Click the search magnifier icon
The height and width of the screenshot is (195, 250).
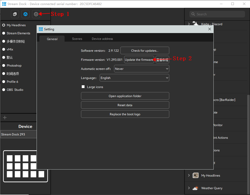(x=193, y=14)
